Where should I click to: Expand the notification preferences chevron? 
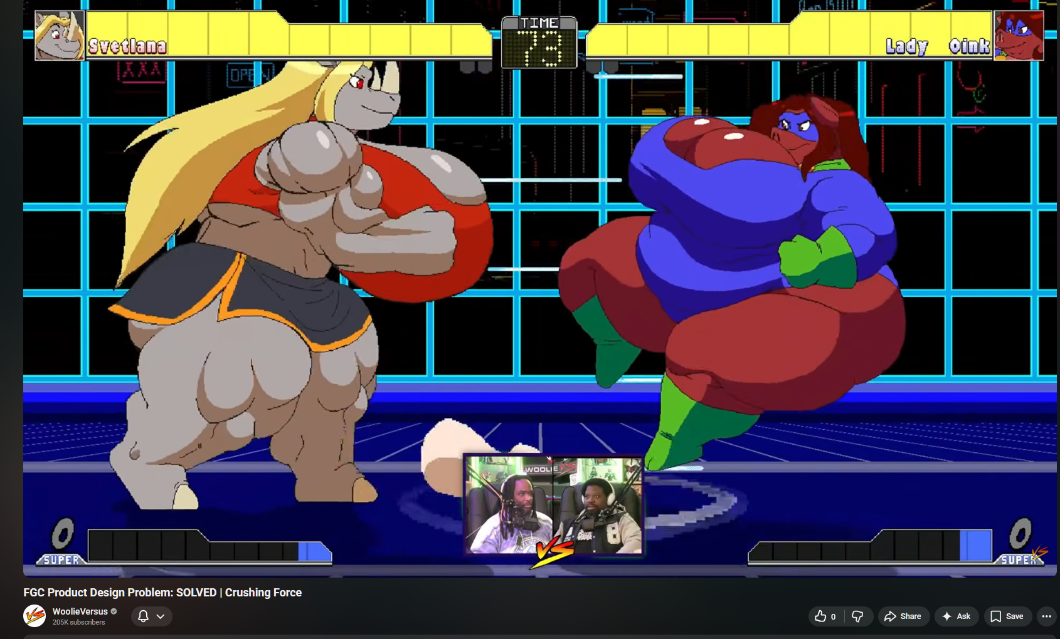[161, 616]
